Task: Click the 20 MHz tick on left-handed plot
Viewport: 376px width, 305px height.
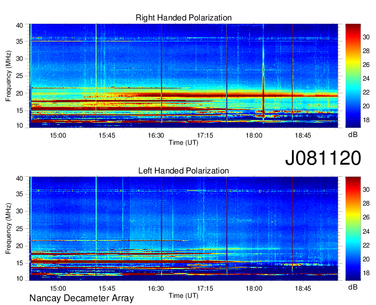Action: (x=20, y=246)
